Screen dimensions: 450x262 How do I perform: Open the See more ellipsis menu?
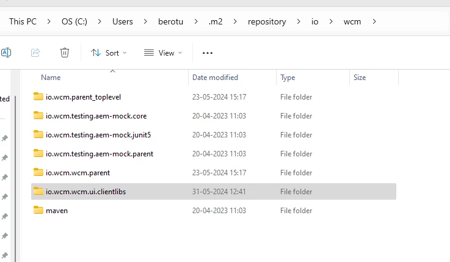208,53
